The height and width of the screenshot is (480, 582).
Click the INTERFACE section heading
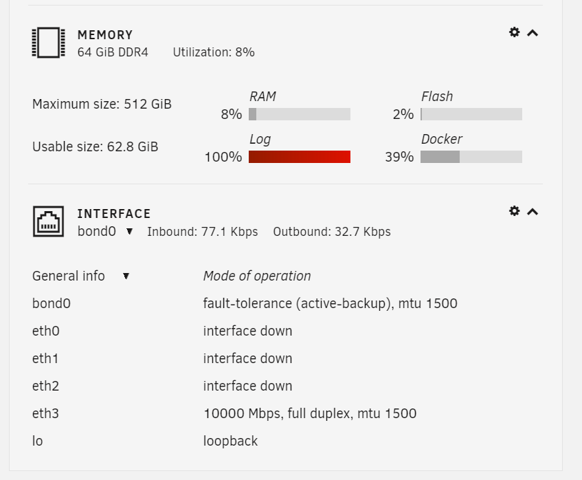[114, 214]
